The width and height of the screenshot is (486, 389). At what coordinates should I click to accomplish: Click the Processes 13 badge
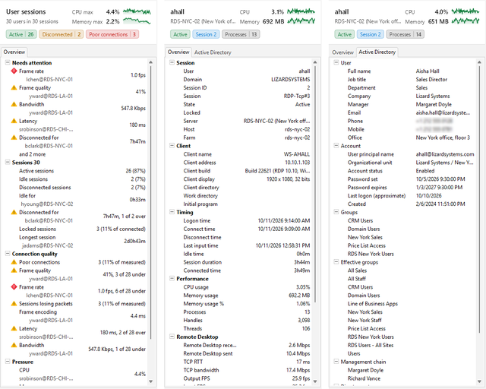point(241,34)
